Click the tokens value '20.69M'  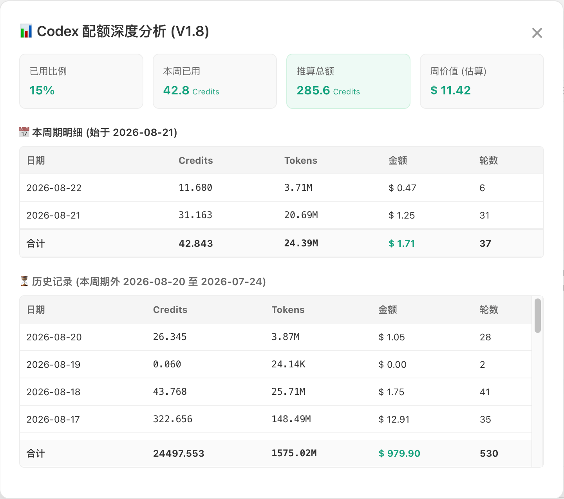301,215
